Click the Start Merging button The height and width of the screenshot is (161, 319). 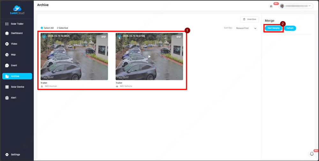pyautogui.click(x=273, y=28)
